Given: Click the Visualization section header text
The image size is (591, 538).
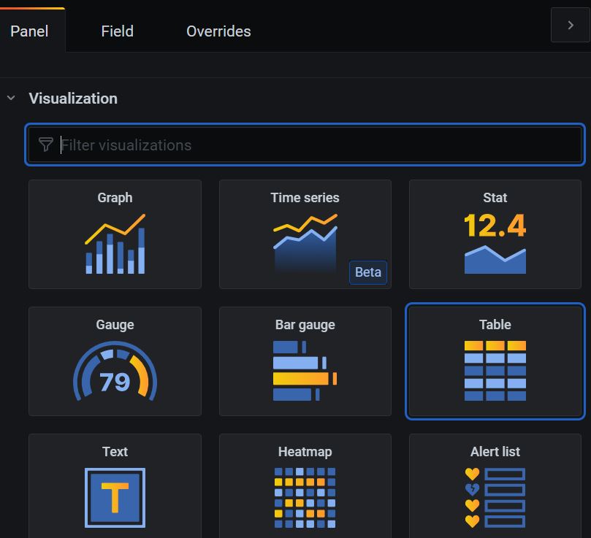Looking at the screenshot, I should [x=73, y=99].
